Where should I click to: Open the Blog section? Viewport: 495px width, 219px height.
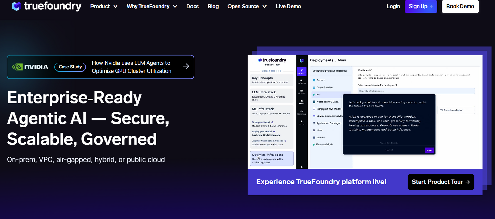pyautogui.click(x=213, y=6)
